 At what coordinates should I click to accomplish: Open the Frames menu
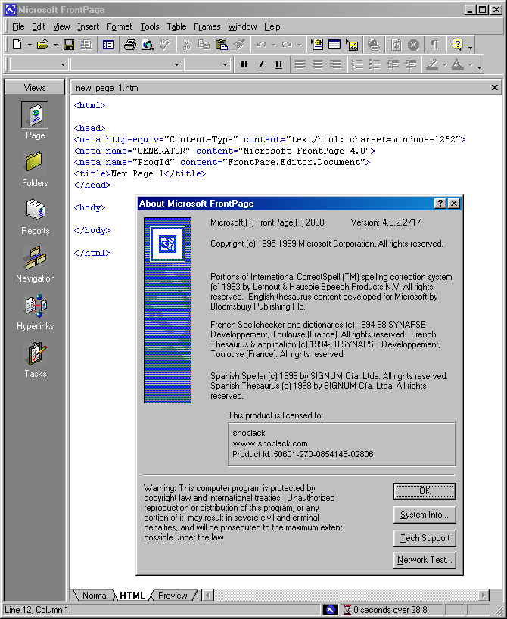coord(207,26)
